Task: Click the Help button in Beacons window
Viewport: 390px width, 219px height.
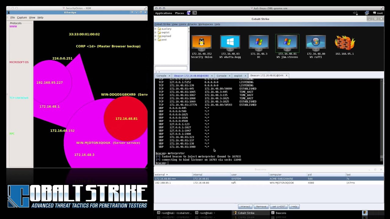Action: click(x=294, y=207)
